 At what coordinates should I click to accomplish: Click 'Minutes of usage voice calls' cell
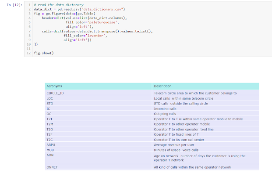coord(205,150)
